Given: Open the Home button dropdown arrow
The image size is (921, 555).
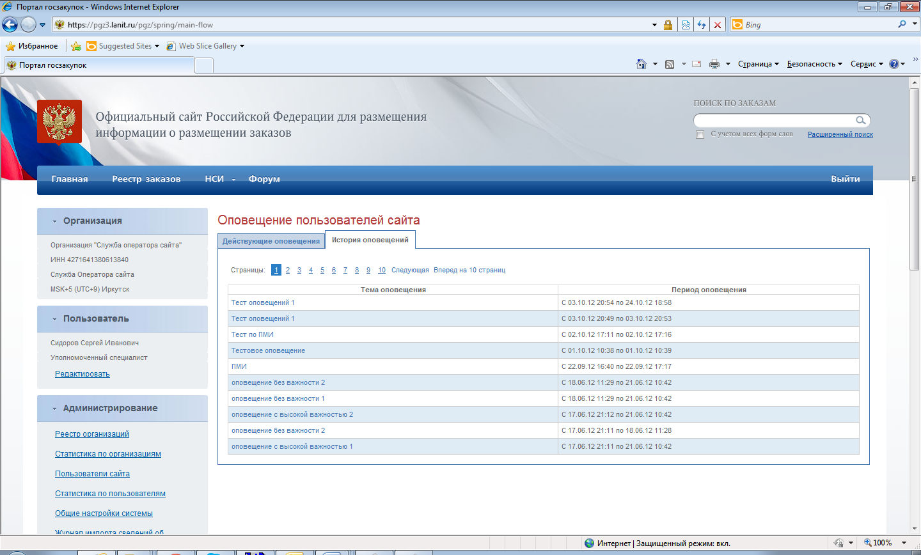Looking at the screenshot, I should pos(655,64).
